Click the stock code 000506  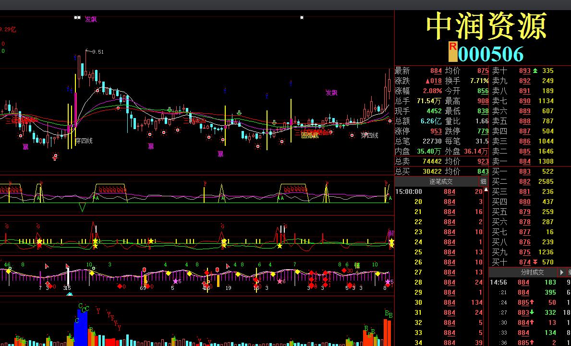point(490,54)
